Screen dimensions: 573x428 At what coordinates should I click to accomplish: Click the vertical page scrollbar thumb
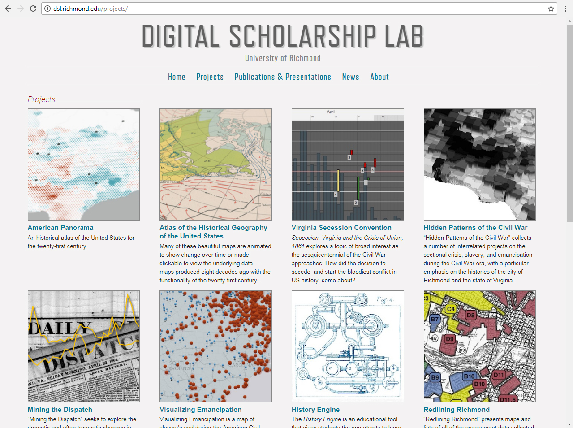569,123
